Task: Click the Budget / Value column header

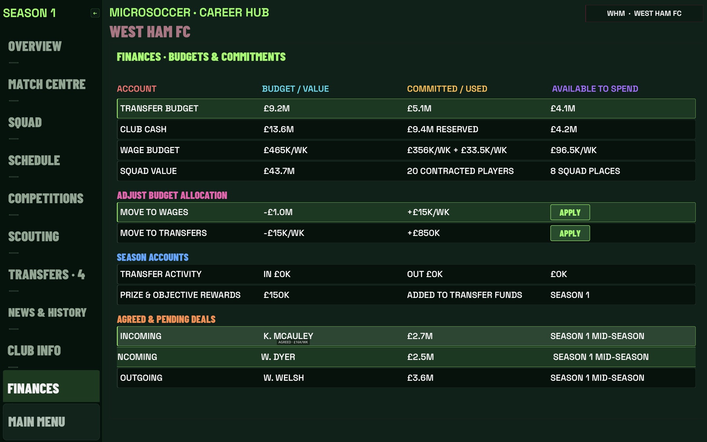Action: [295, 89]
